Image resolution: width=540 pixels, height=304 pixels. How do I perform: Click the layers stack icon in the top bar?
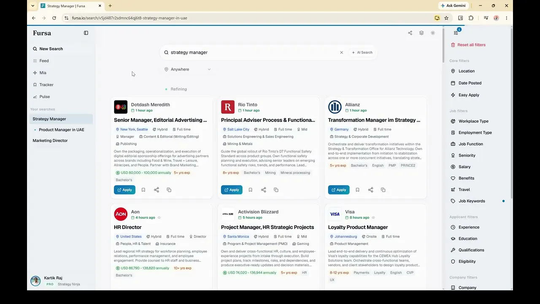coord(421,33)
